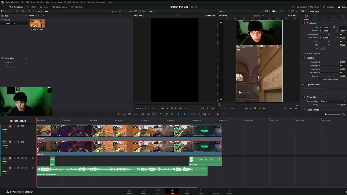Toggle timeline Snapping magnet icon
The image size is (347, 195).
coord(161,114)
